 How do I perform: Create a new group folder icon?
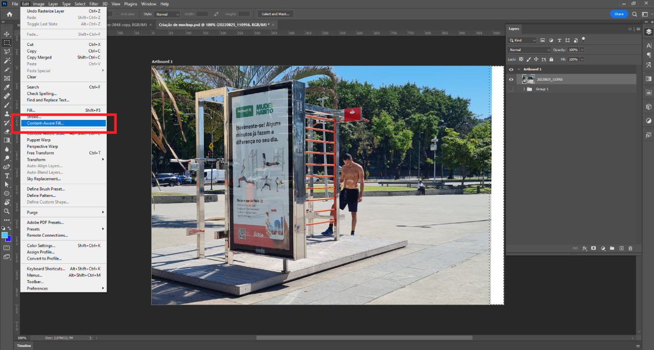coord(612,248)
